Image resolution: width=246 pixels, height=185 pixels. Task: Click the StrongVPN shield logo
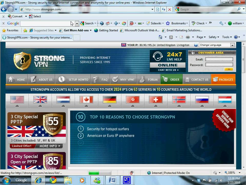tap(22, 61)
